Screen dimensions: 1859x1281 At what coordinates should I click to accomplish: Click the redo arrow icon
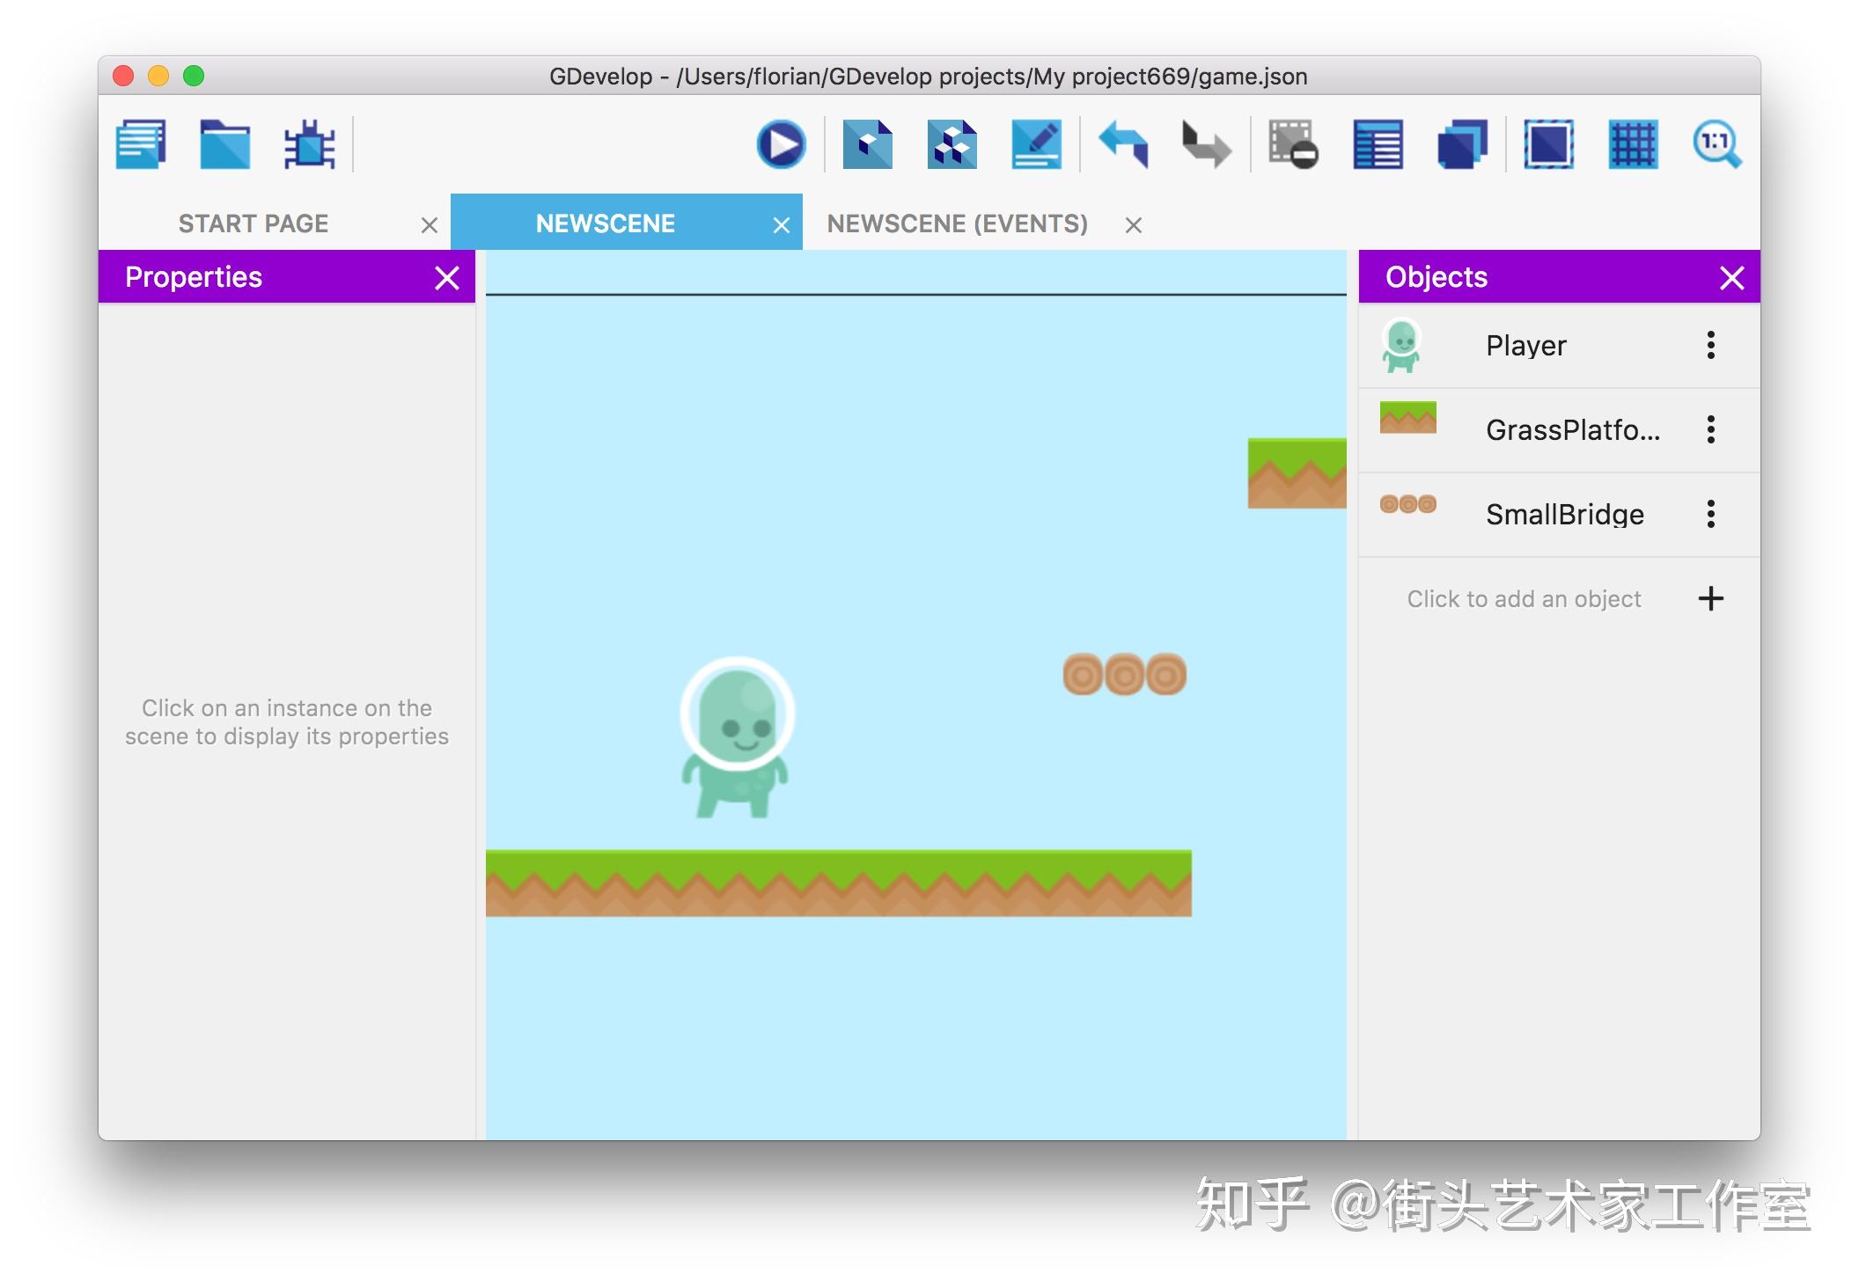1206,144
